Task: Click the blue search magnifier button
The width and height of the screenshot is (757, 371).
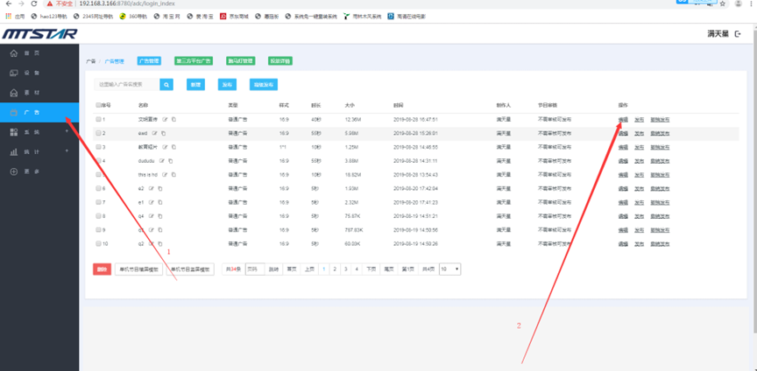Action: click(166, 85)
